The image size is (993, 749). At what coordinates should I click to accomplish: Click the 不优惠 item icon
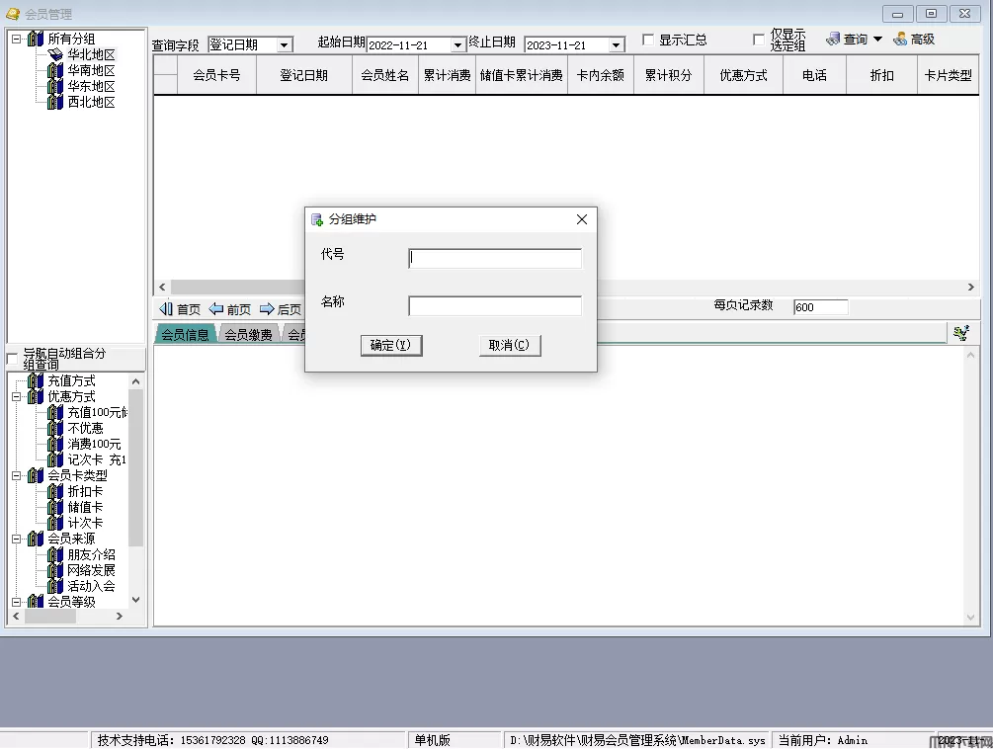[x=55, y=429]
